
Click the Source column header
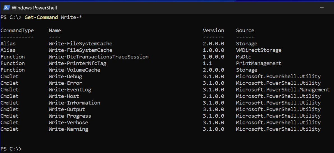point(245,30)
